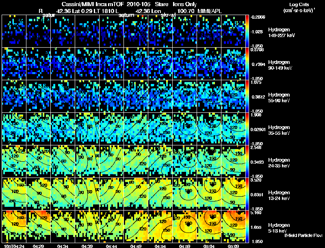Choose the Hydrogen 90-149 keV panel at 05:09
This screenshot has height=248, width=325.
coord(233,64)
